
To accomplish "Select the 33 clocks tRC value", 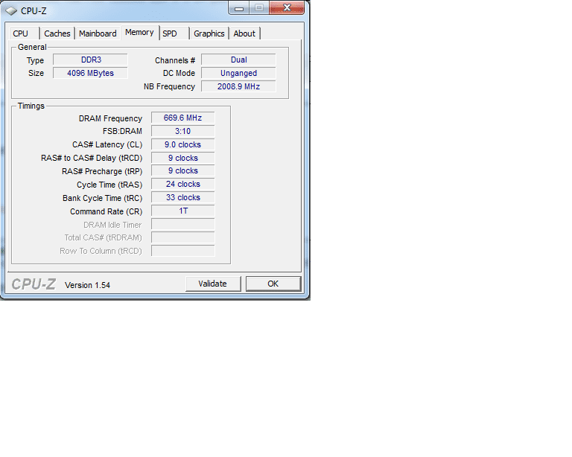I will tap(183, 197).
